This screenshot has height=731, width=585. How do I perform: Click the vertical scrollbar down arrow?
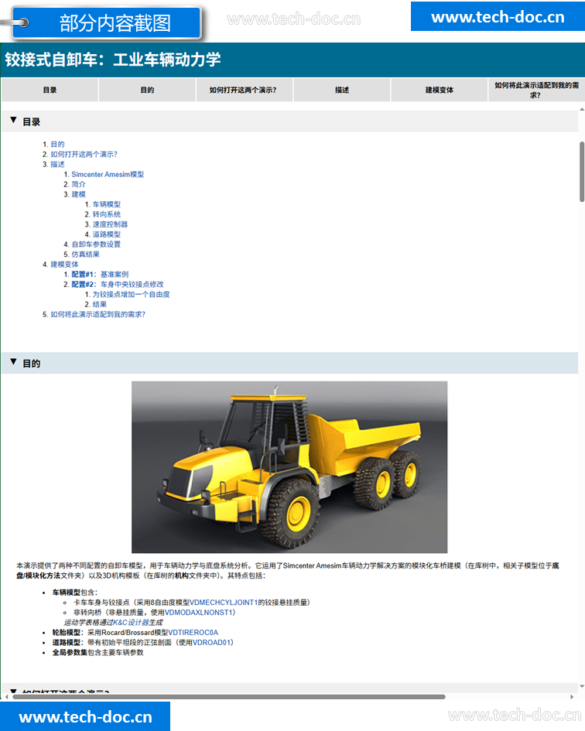pos(582,686)
